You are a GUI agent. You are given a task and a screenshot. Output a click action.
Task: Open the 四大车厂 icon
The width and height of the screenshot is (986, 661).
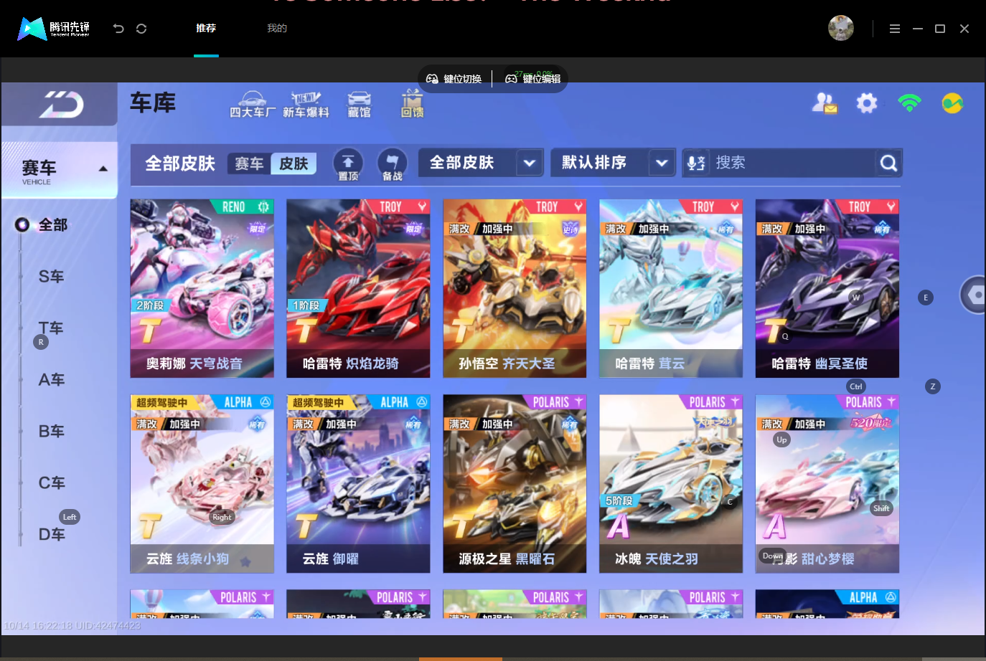(253, 105)
